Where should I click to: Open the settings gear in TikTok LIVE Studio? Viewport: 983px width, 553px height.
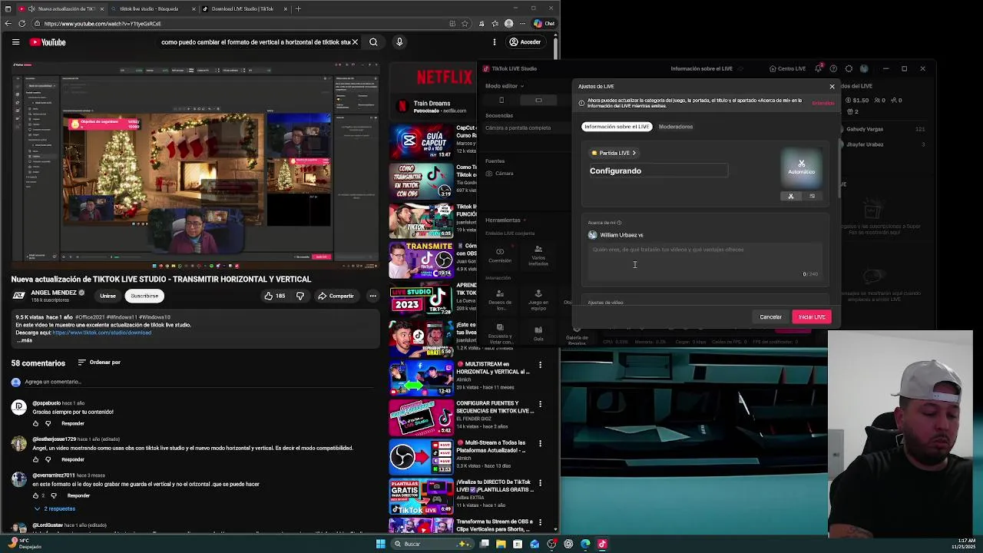(849, 68)
